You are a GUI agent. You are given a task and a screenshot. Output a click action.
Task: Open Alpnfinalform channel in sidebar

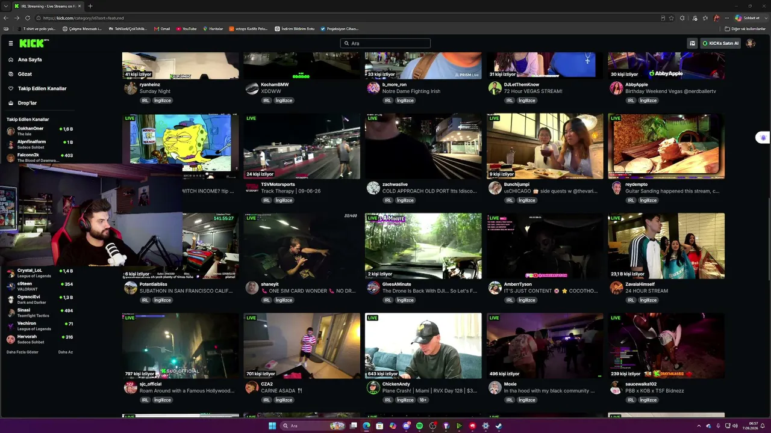[40, 144]
